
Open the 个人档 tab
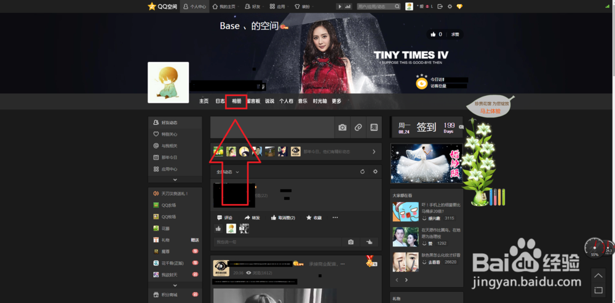click(286, 101)
